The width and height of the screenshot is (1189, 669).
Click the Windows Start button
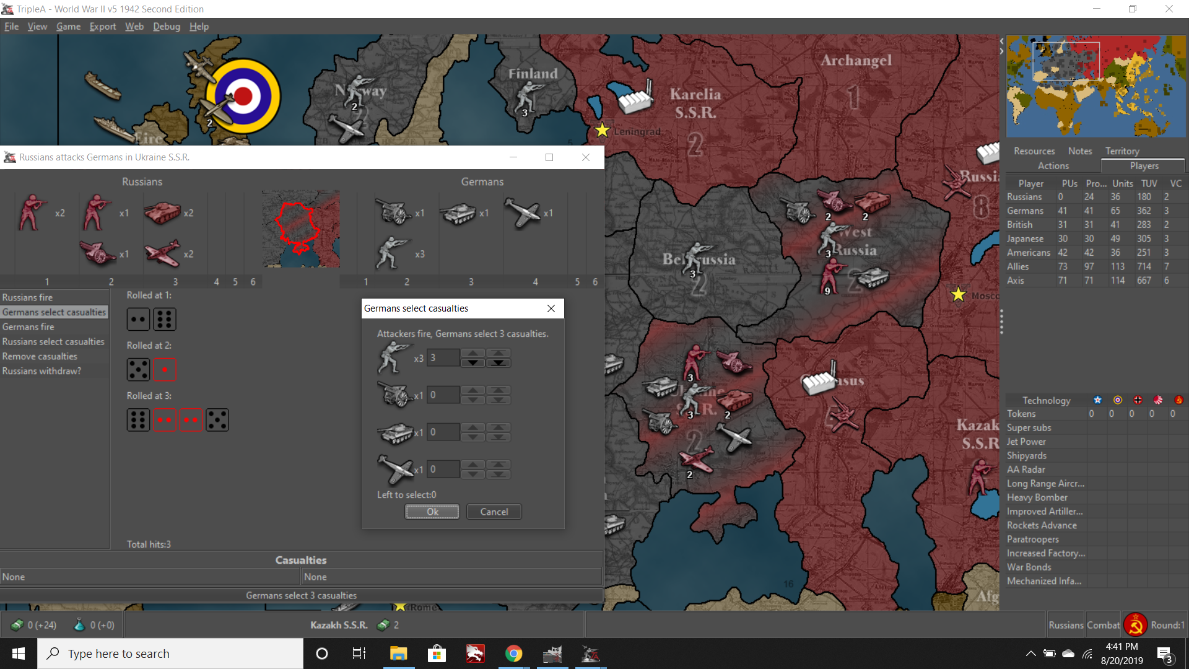pyautogui.click(x=19, y=654)
